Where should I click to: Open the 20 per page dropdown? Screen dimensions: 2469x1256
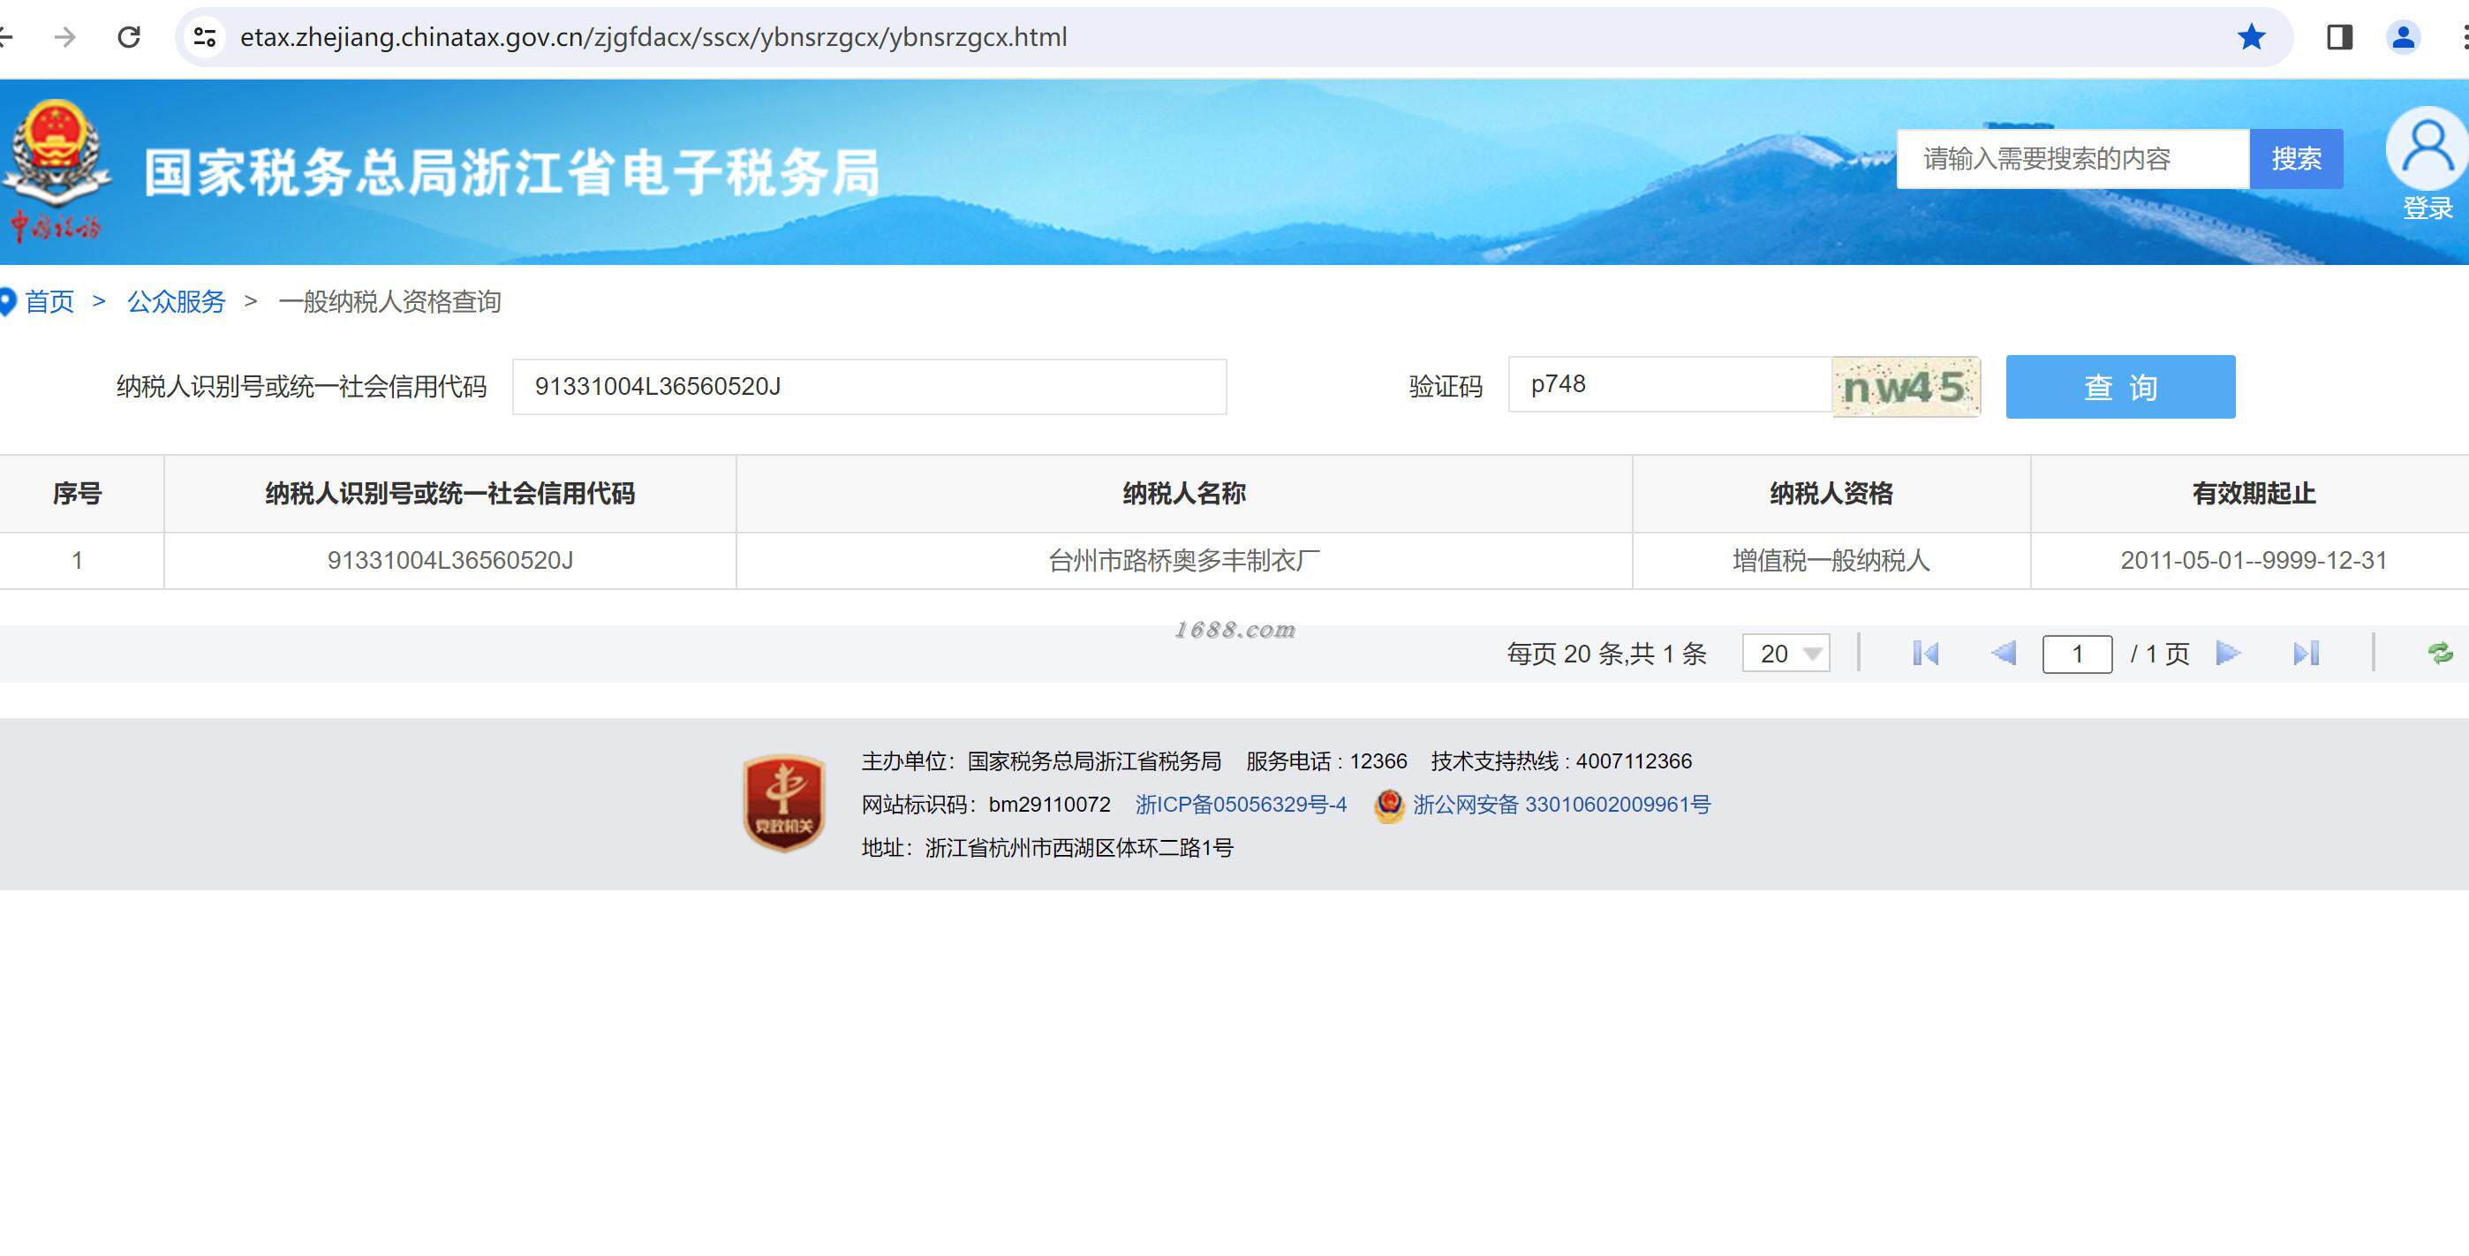tap(1786, 654)
